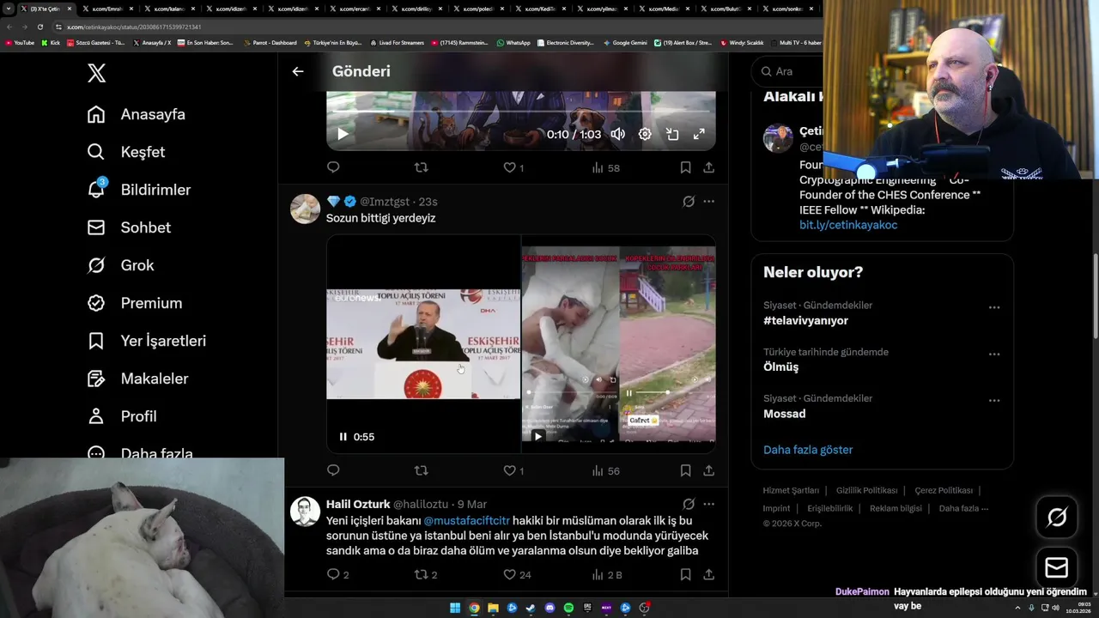The image size is (1099, 618).
Task: Open #telavivyanıyor trending topic
Action: pyautogui.click(x=805, y=320)
